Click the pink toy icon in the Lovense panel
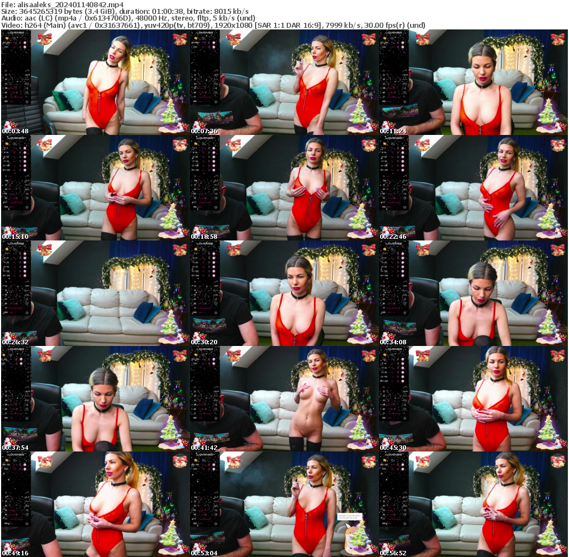Image resolution: width=569 pixels, height=557 pixels. pos(25,43)
